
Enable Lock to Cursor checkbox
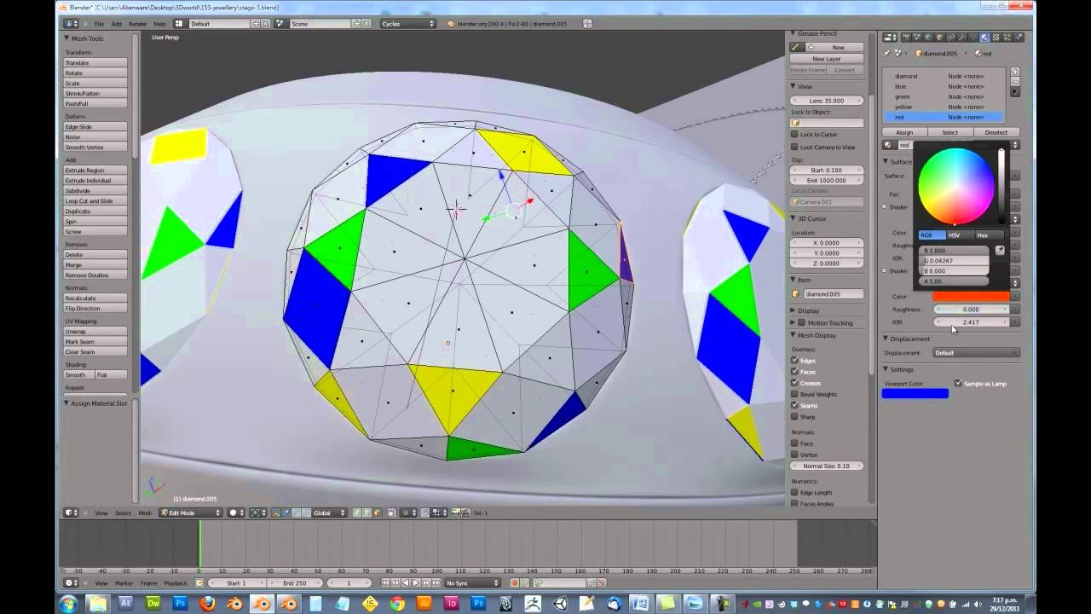794,134
